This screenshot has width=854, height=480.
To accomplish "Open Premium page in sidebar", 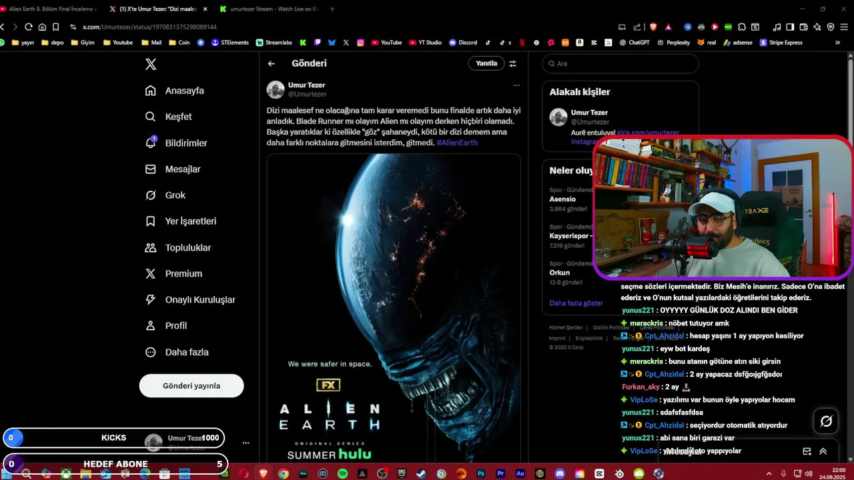I will coord(173,273).
